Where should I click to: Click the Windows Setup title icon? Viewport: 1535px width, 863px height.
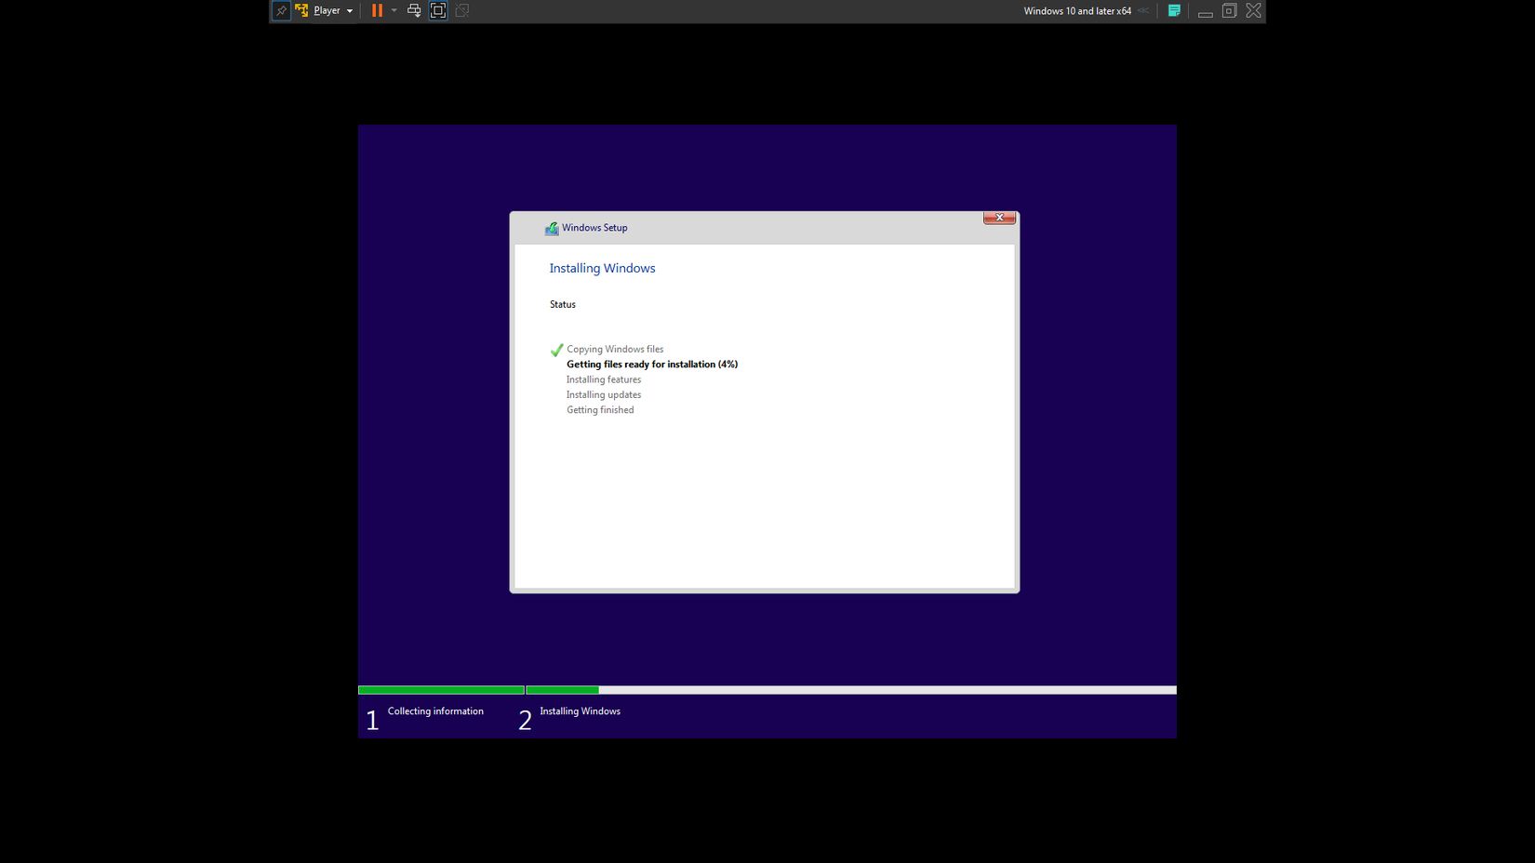point(552,228)
